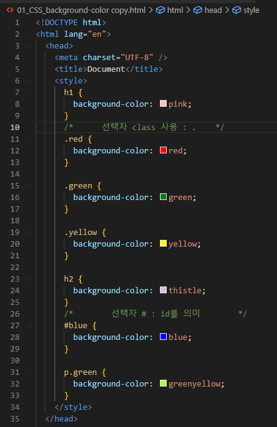Collapse the html tag fold at line 2
Viewport: 277px width, 427px height.
(x=29, y=34)
